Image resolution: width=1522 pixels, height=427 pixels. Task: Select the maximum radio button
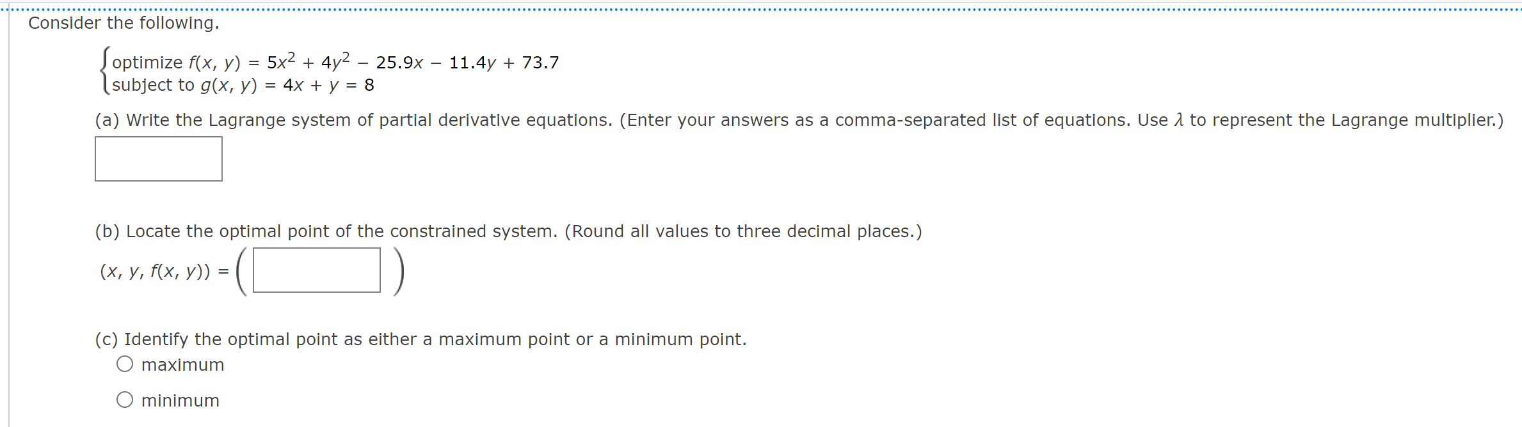[x=124, y=363]
